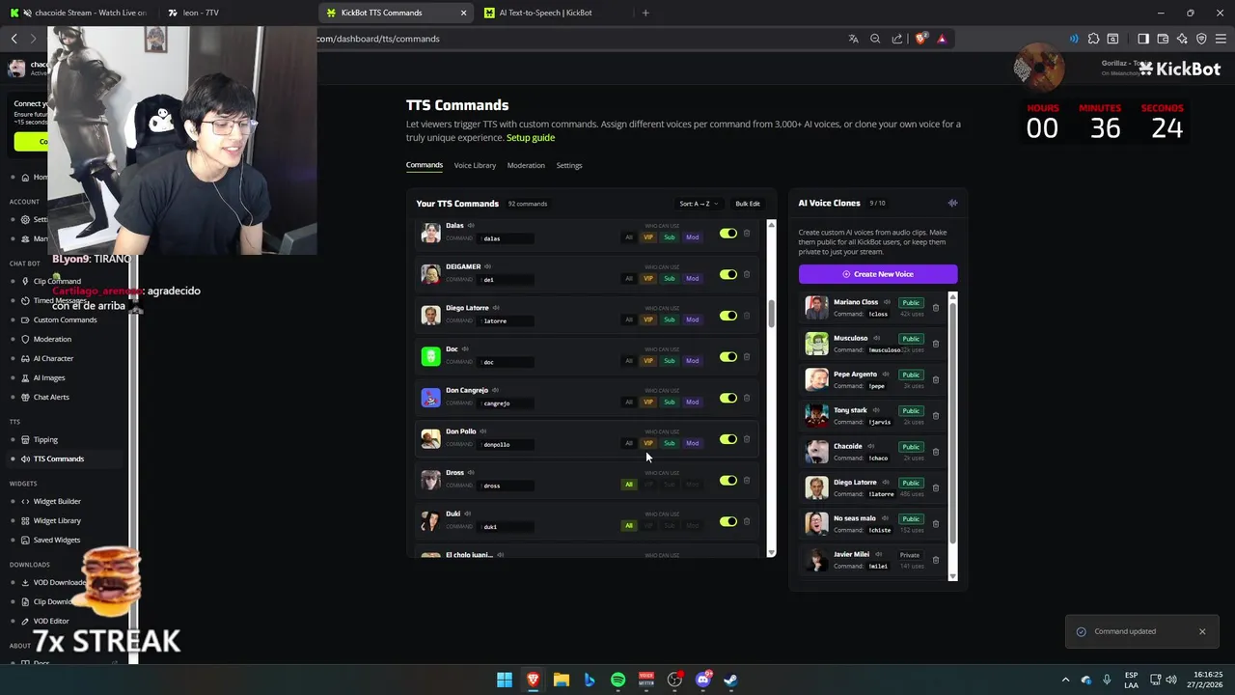Enable VIP access for Don Pollo command
Screen dimensions: 1235x695
(x=647, y=443)
